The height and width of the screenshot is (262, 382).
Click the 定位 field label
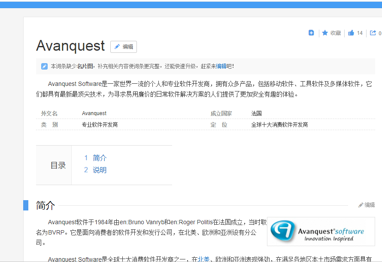pyautogui.click(x=219, y=125)
